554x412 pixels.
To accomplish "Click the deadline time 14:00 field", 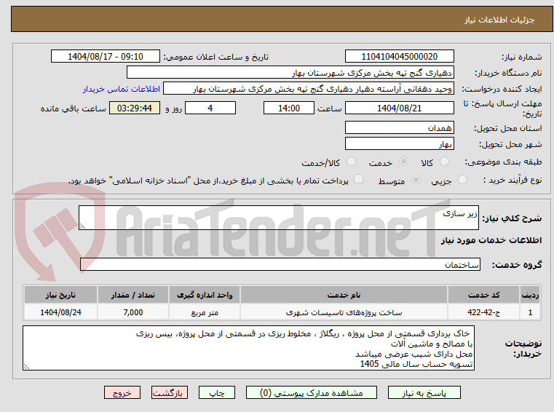I will (289, 108).
